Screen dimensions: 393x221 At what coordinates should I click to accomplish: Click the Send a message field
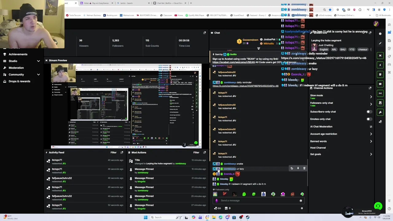pos(258,201)
